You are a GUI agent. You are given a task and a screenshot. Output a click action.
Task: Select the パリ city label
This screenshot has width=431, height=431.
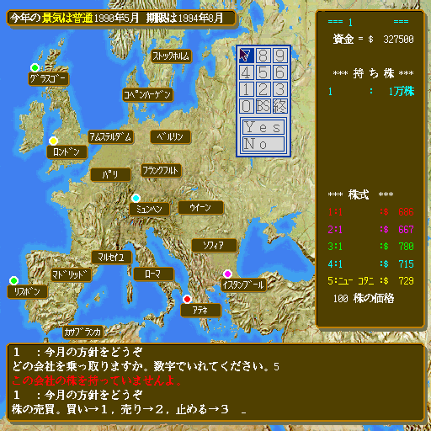tap(110, 175)
